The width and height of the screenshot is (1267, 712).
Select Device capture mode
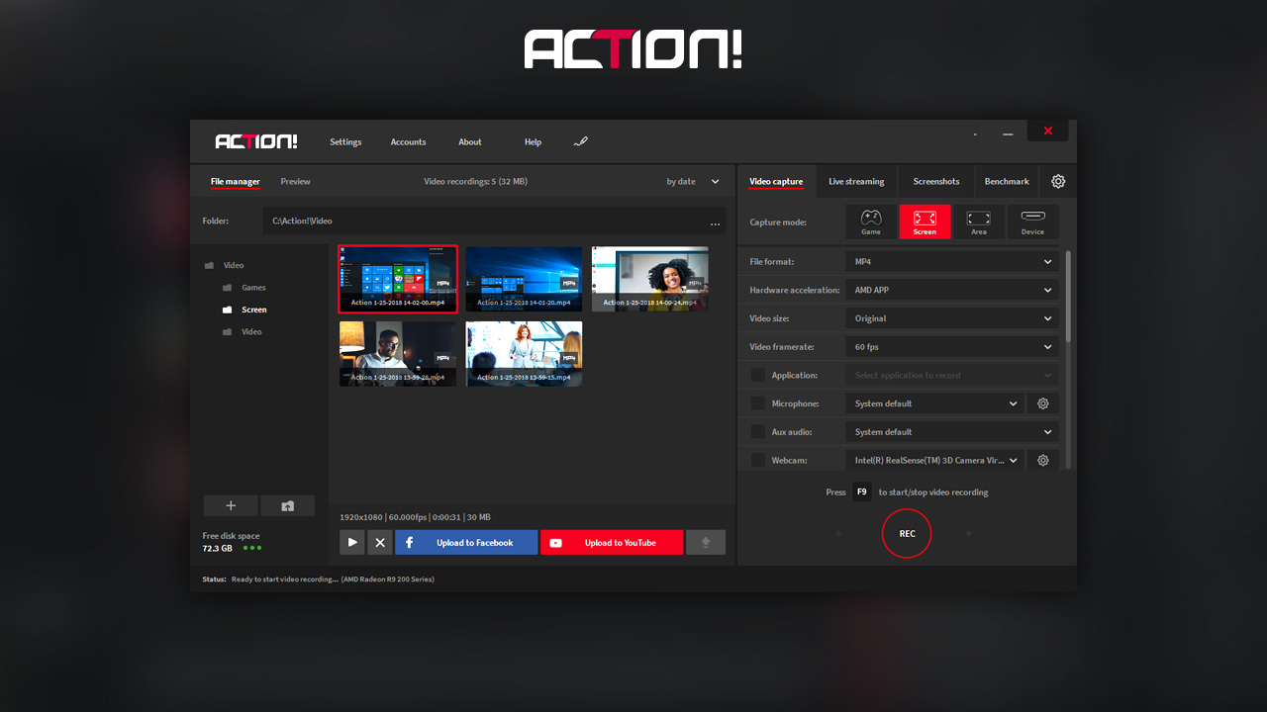click(x=1032, y=222)
